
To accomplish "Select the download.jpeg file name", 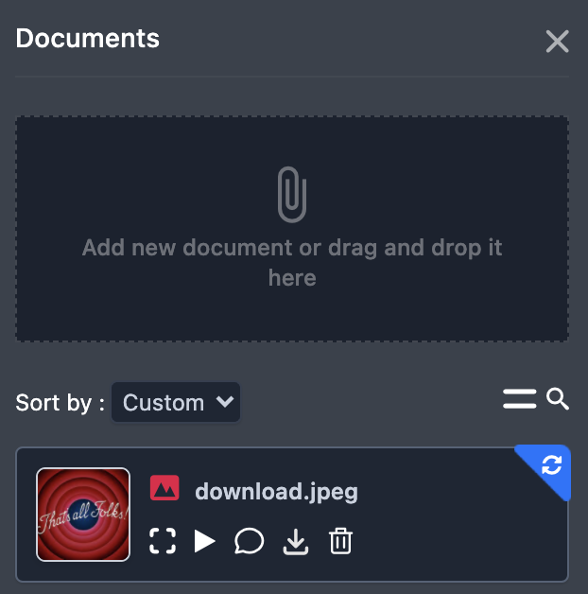I will [276, 492].
